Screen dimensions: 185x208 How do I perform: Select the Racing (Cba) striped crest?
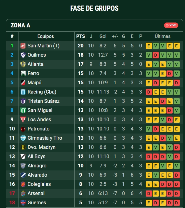point(23,92)
